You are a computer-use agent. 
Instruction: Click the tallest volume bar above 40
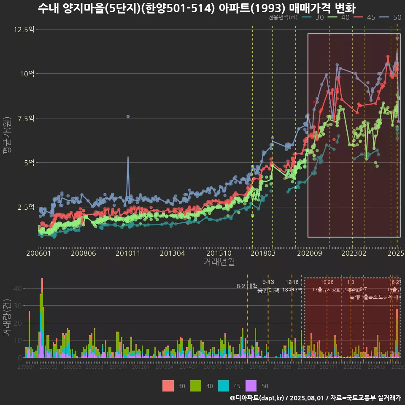pos(42,318)
